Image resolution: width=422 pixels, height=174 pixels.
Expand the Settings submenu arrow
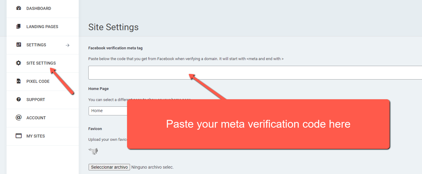point(68,45)
